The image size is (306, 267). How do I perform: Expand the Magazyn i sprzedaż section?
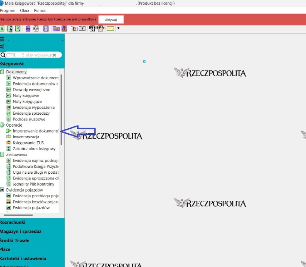(21, 232)
